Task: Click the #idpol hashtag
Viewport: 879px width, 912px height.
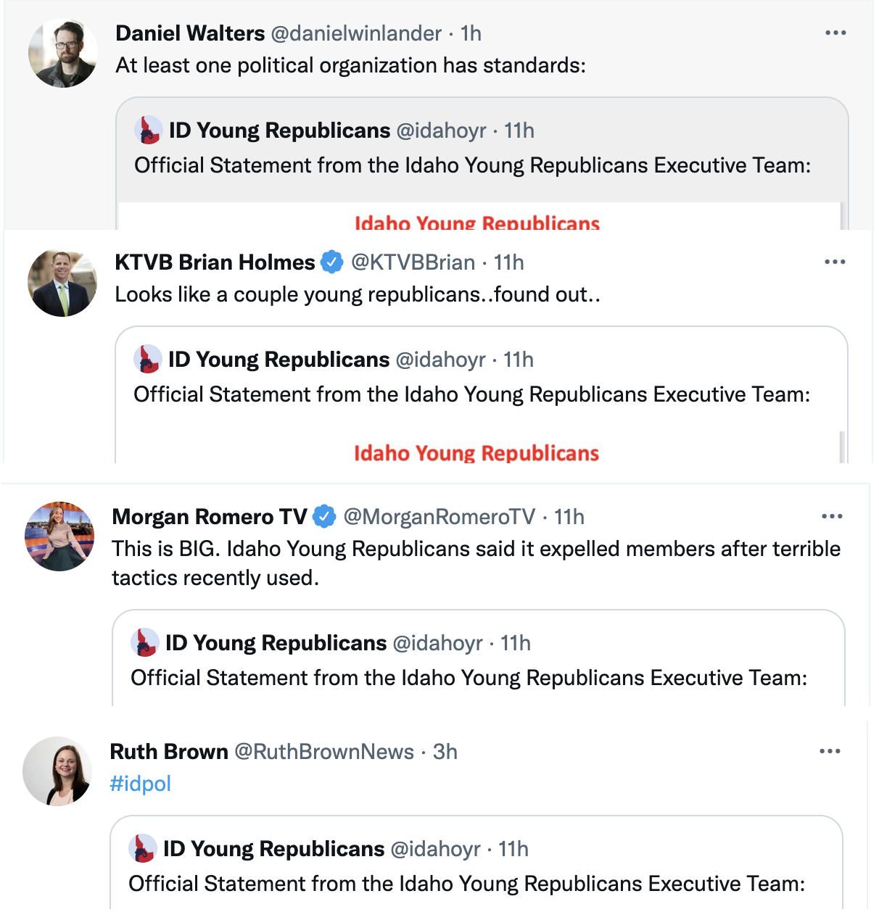Action: tap(140, 784)
